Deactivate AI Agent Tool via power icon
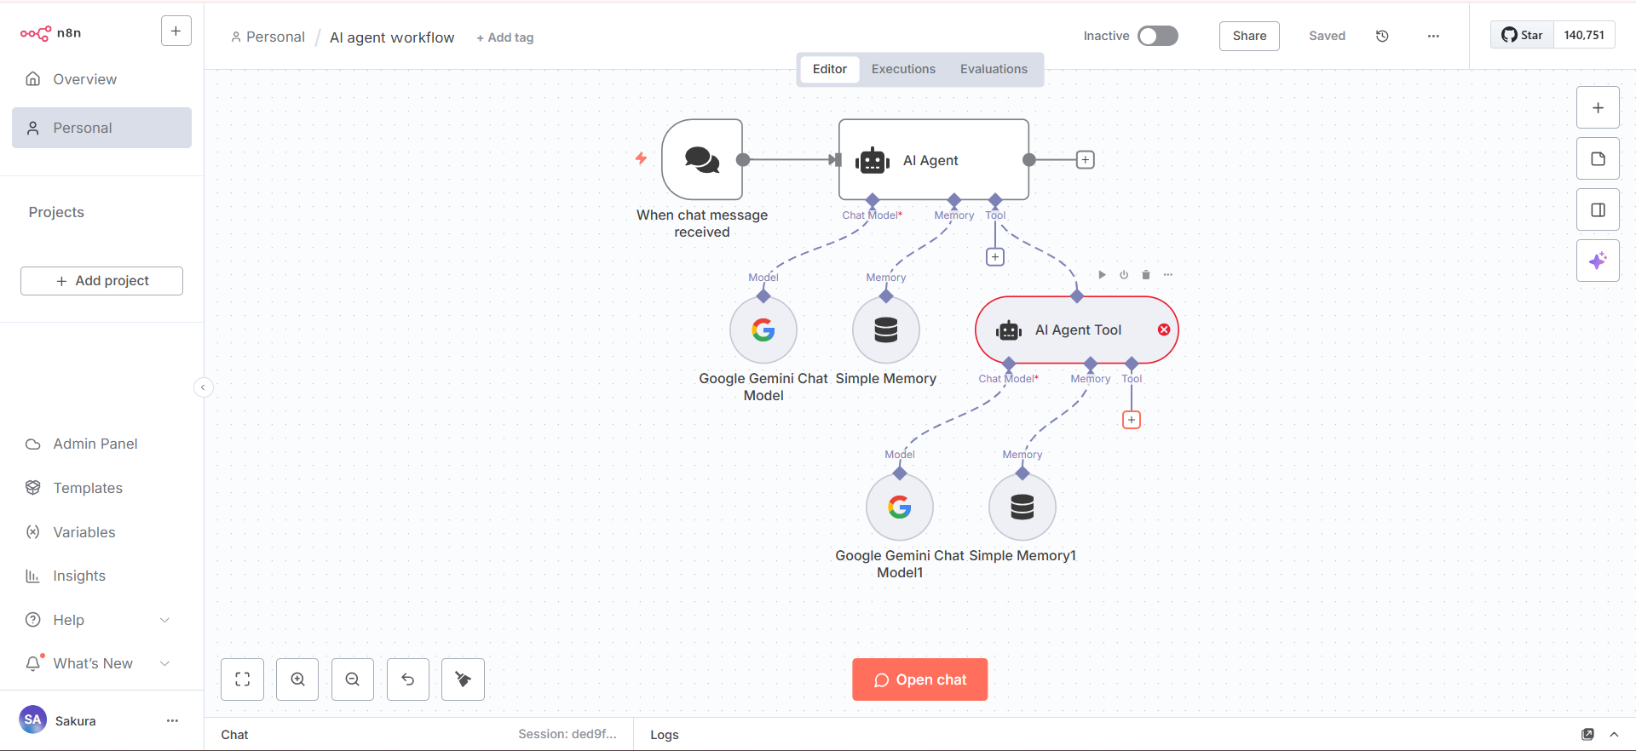The image size is (1636, 751). point(1124,275)
